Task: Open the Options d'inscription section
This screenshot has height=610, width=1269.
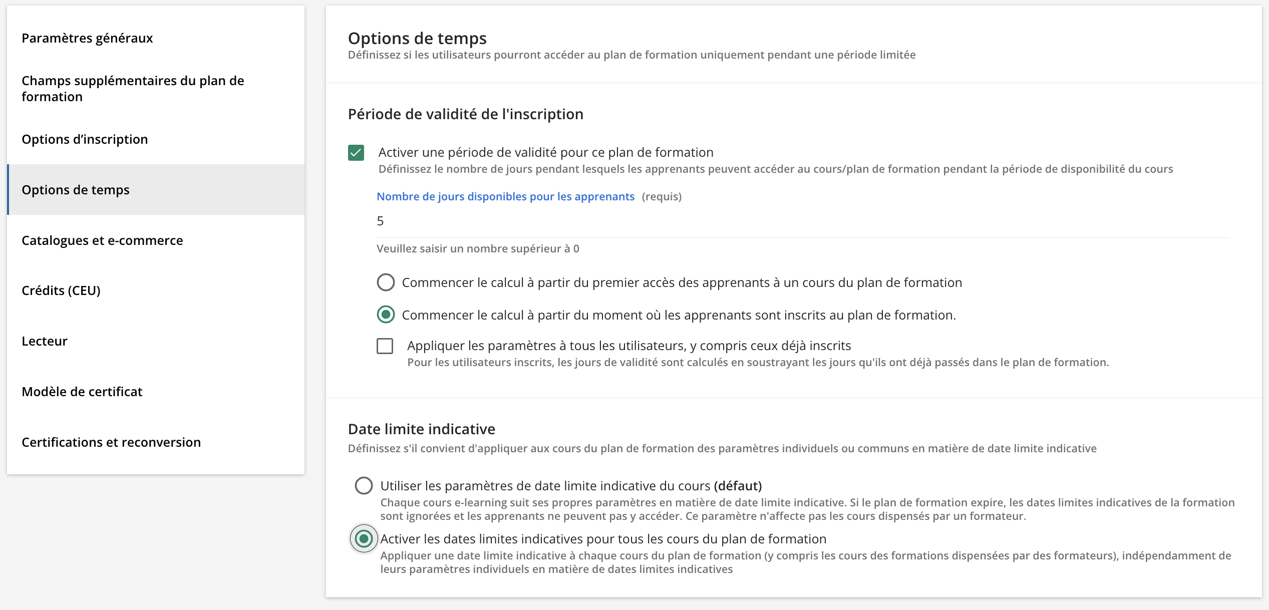Action: (85, 139)
